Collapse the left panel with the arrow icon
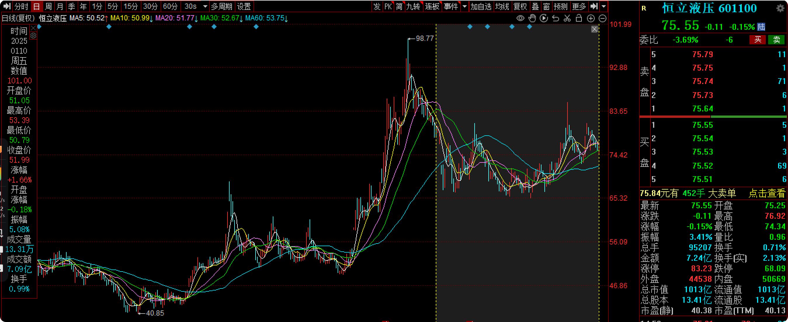This screenshot has width=788, height=322. click(7, 6)
